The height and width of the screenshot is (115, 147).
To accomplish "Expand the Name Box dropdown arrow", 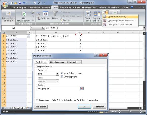I will click(28, 28).
